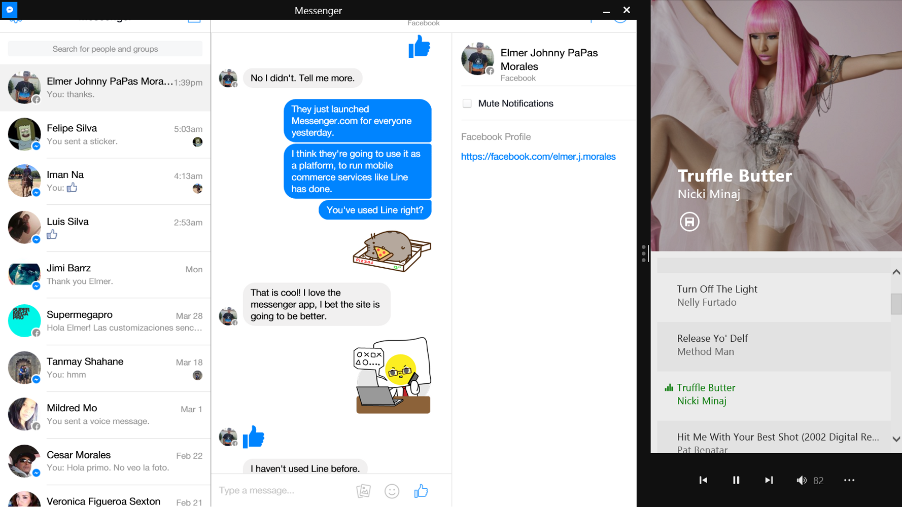Viewport: 902px width, 507px height.
Task: Click the Supermegapro avatar
Action: click(x=24, y=321)
